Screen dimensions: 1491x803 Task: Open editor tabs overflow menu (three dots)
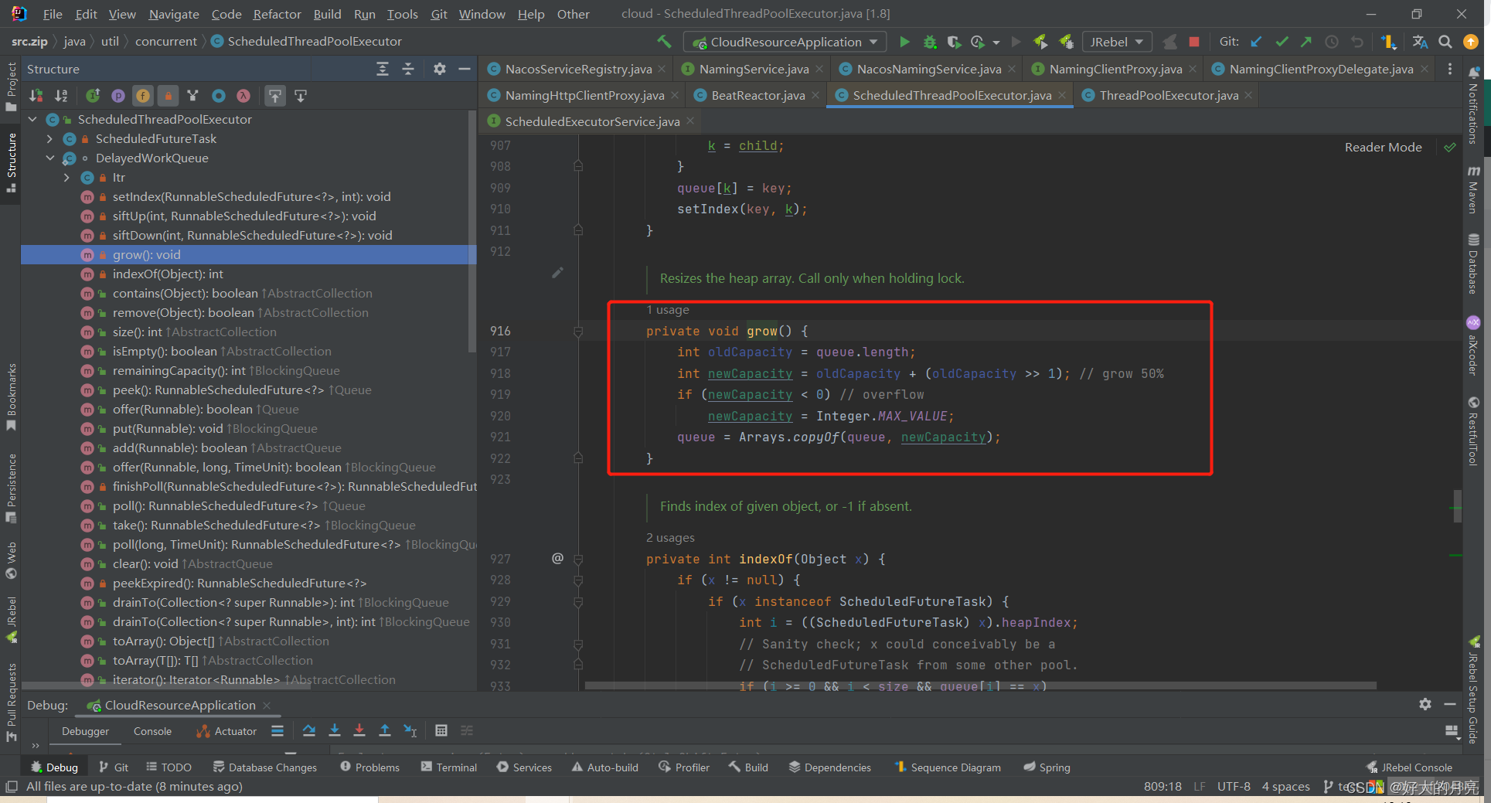1450,69
